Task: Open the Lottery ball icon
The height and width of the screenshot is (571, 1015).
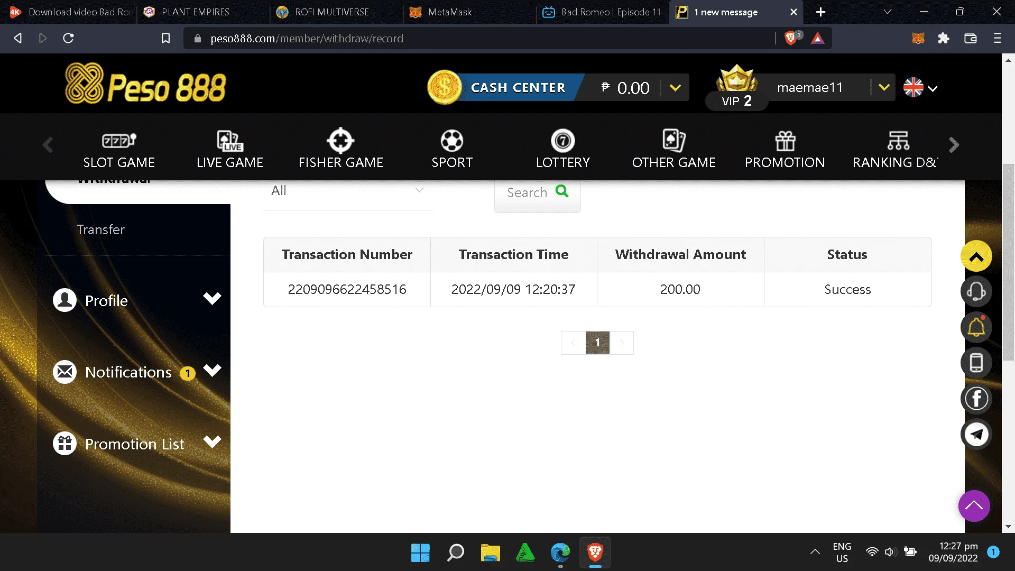Action: pos(563,140)
